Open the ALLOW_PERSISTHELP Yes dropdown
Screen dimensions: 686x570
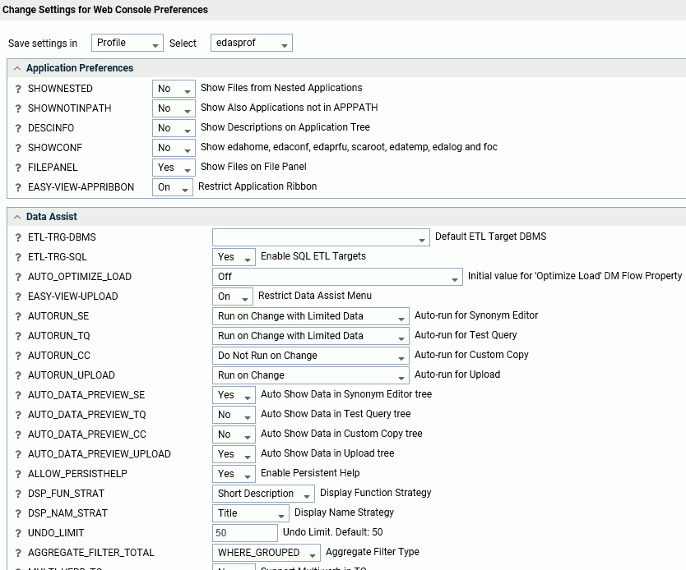coord(234,474)
